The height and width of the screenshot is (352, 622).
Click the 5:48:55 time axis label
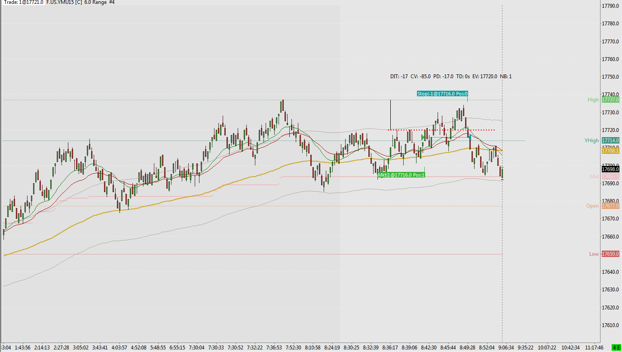(158, 347)
